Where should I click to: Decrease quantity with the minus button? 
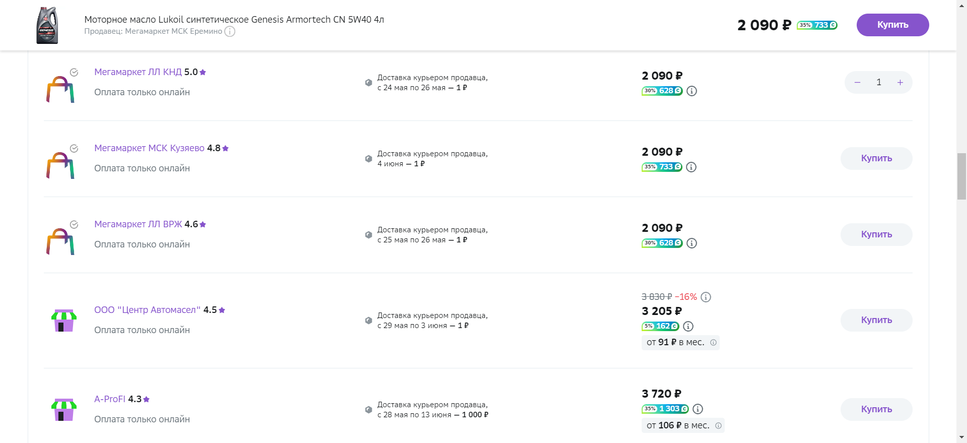coord(857,83)
